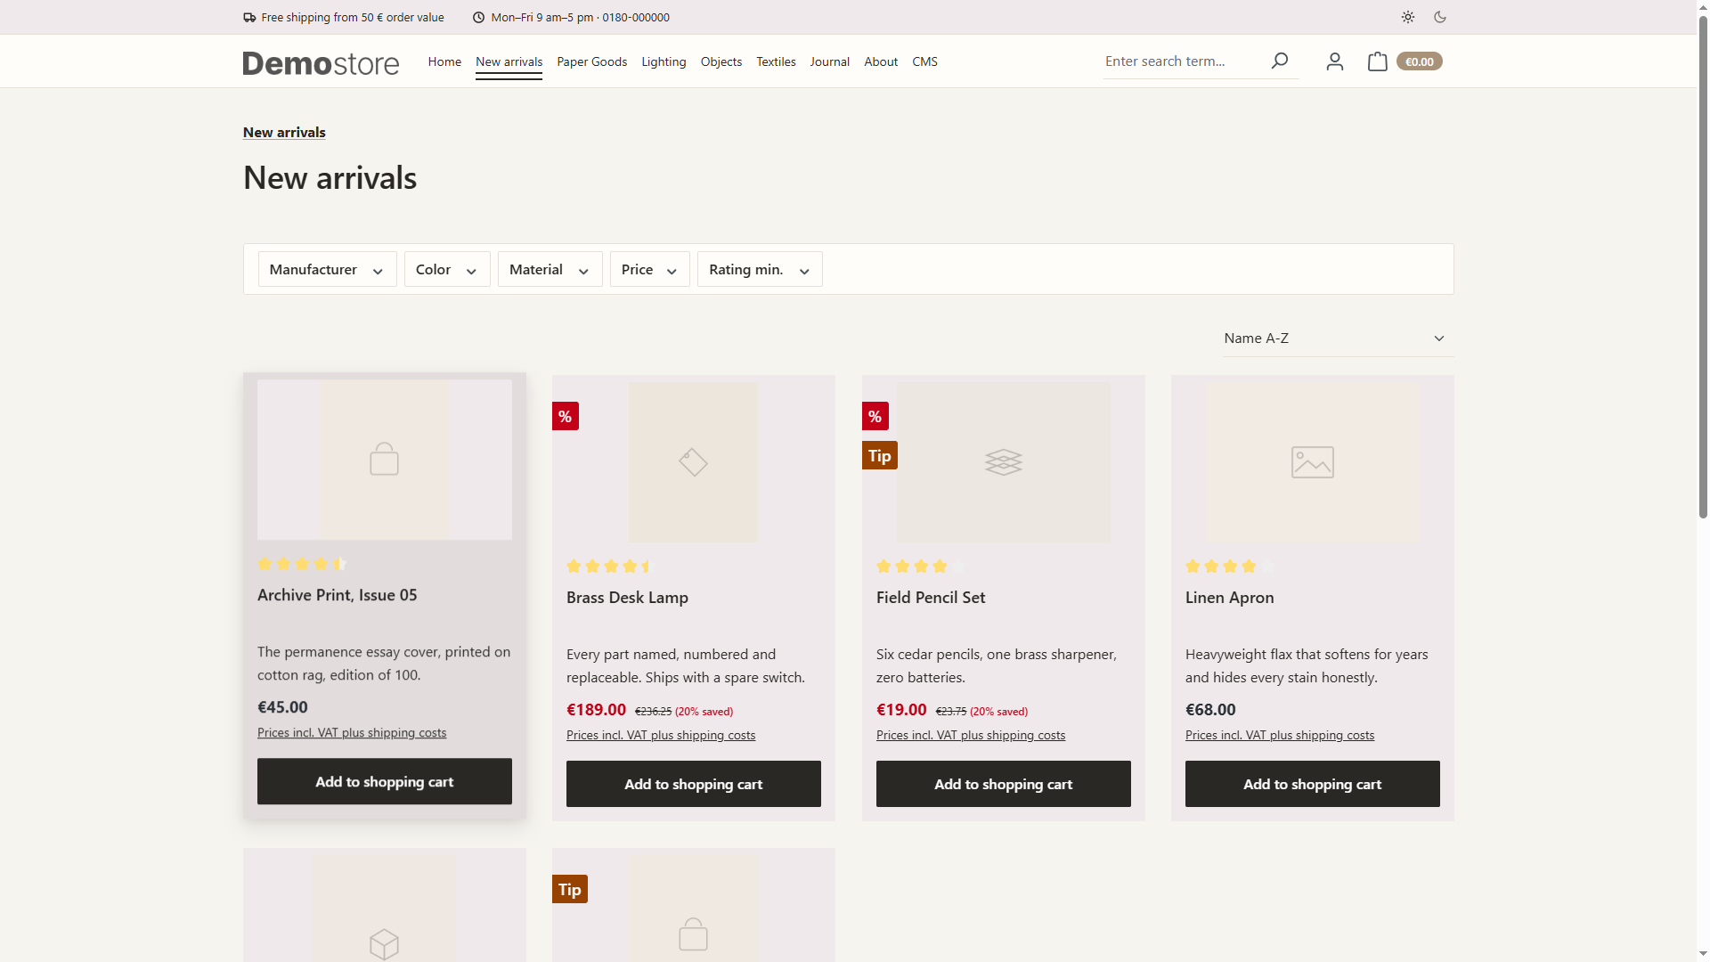Click the search magnifier icon
This screenshot has height=962, width=1710.
(1279, 61)
